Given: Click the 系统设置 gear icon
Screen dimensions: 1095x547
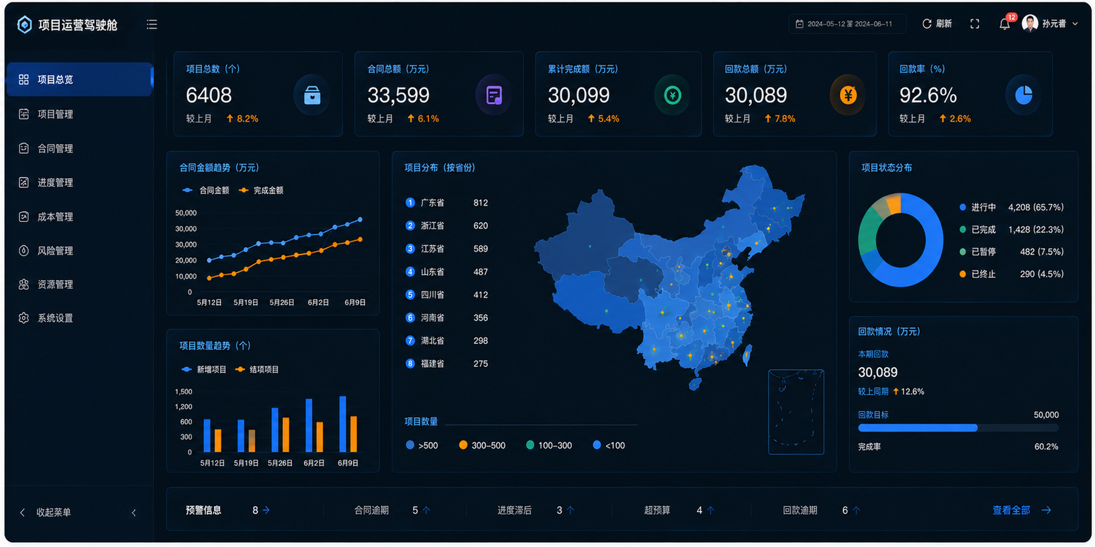Looking at the screenshot, I should (24, 318).
